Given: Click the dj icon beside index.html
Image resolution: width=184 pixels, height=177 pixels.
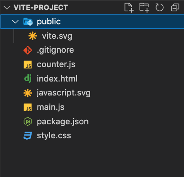Looking at the screenshot, I should coord(28,79).
